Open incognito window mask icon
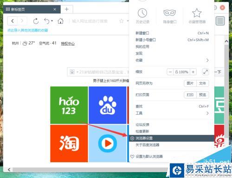232x178 pixels. click(170, 13)
